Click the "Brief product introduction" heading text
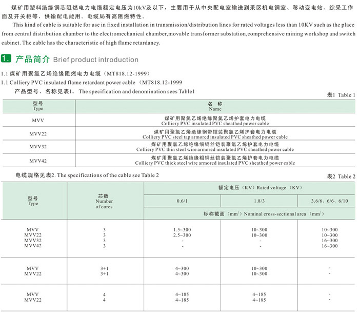 point(96,60)
